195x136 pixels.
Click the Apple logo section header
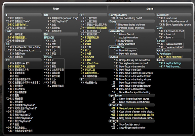(23, 15)
